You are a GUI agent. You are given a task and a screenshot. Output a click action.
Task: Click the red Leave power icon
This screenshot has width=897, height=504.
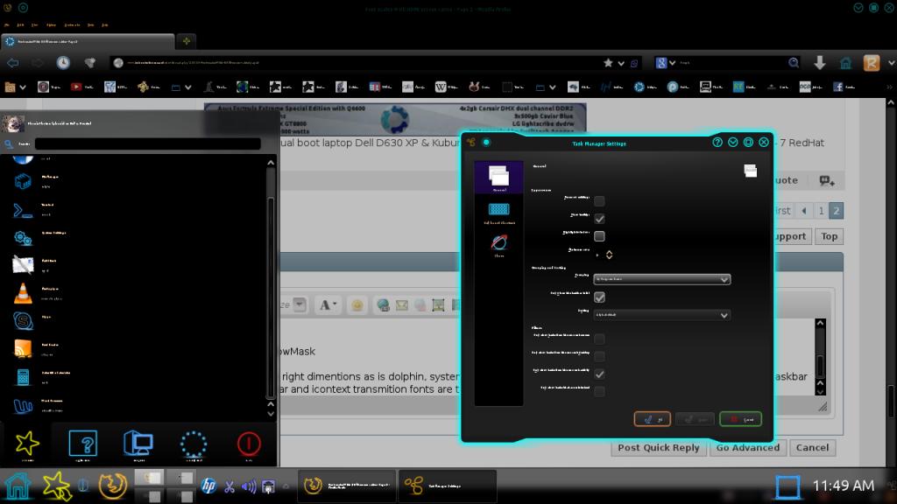click(x=249, y=444)
